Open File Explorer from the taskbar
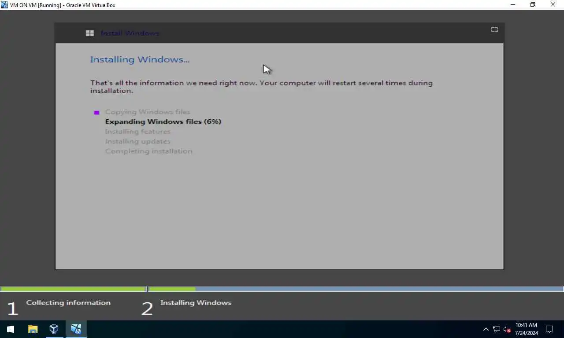This screenshot has height=338, width=564. point(33,329)
